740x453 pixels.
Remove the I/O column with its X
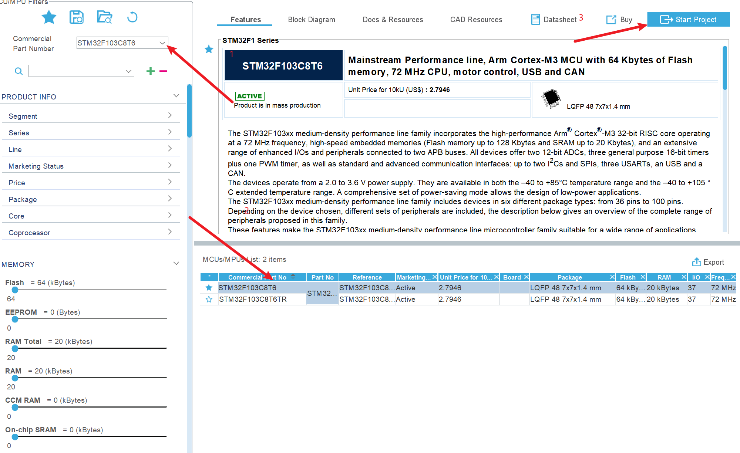click(x=707, y=277)
